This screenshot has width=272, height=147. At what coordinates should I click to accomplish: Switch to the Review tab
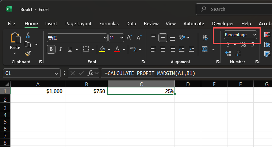[x=151, y=24]
